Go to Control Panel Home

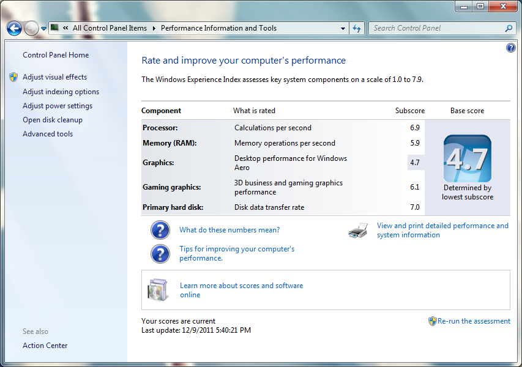pyautogui.click(x=56, y=55)
